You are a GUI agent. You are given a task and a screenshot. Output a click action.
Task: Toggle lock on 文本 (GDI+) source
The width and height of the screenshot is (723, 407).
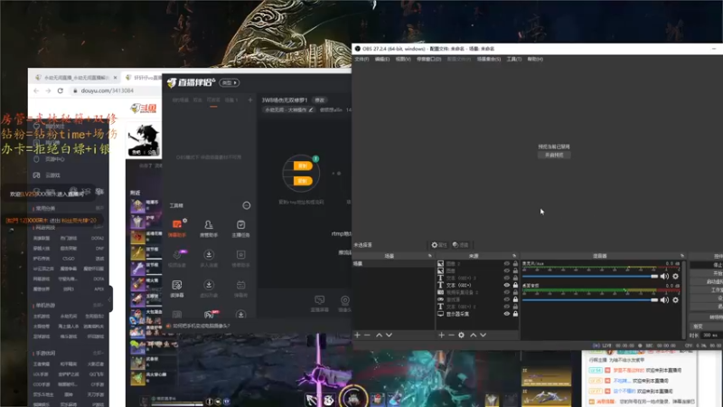tap(515, 285)
